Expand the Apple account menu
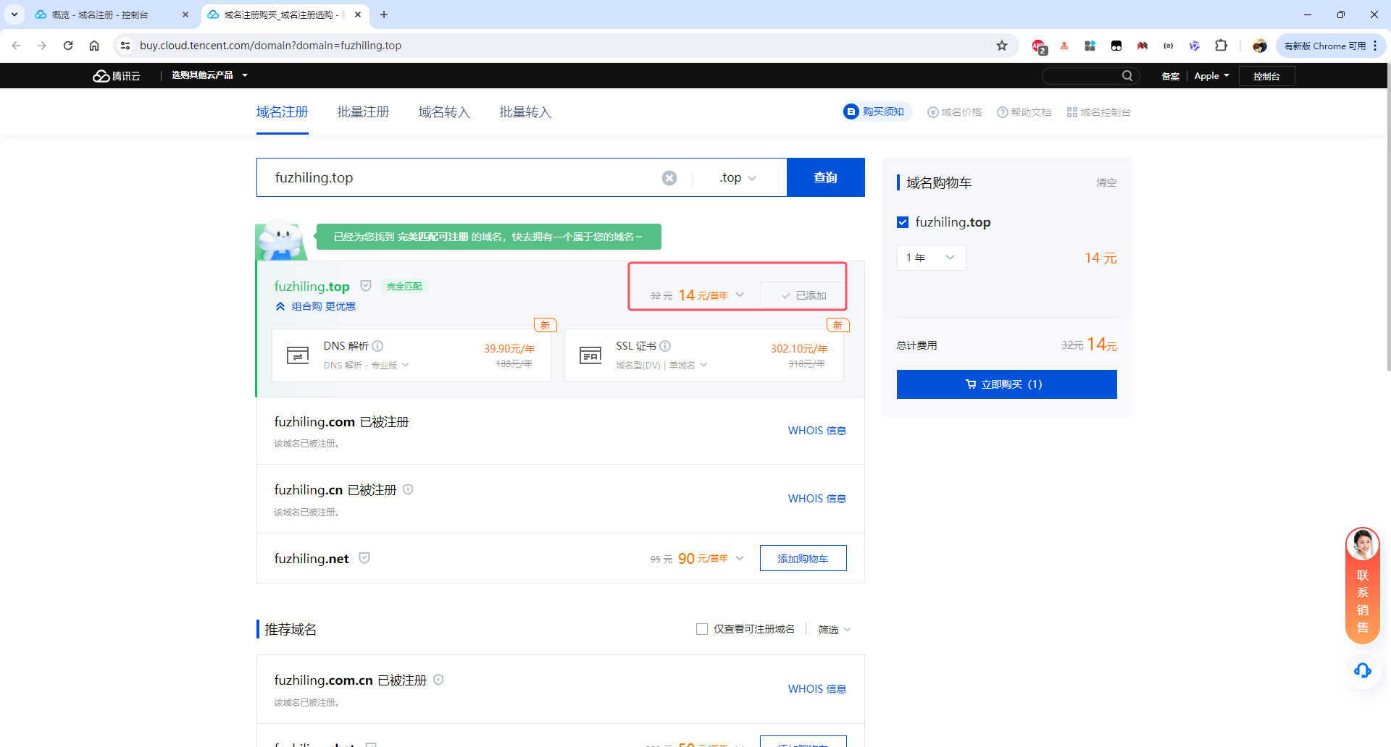1391x747 pixels. 1211,76
